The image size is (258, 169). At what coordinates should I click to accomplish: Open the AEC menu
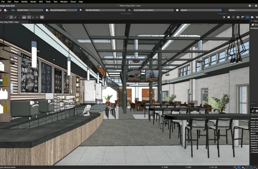[x=41, y=2]
